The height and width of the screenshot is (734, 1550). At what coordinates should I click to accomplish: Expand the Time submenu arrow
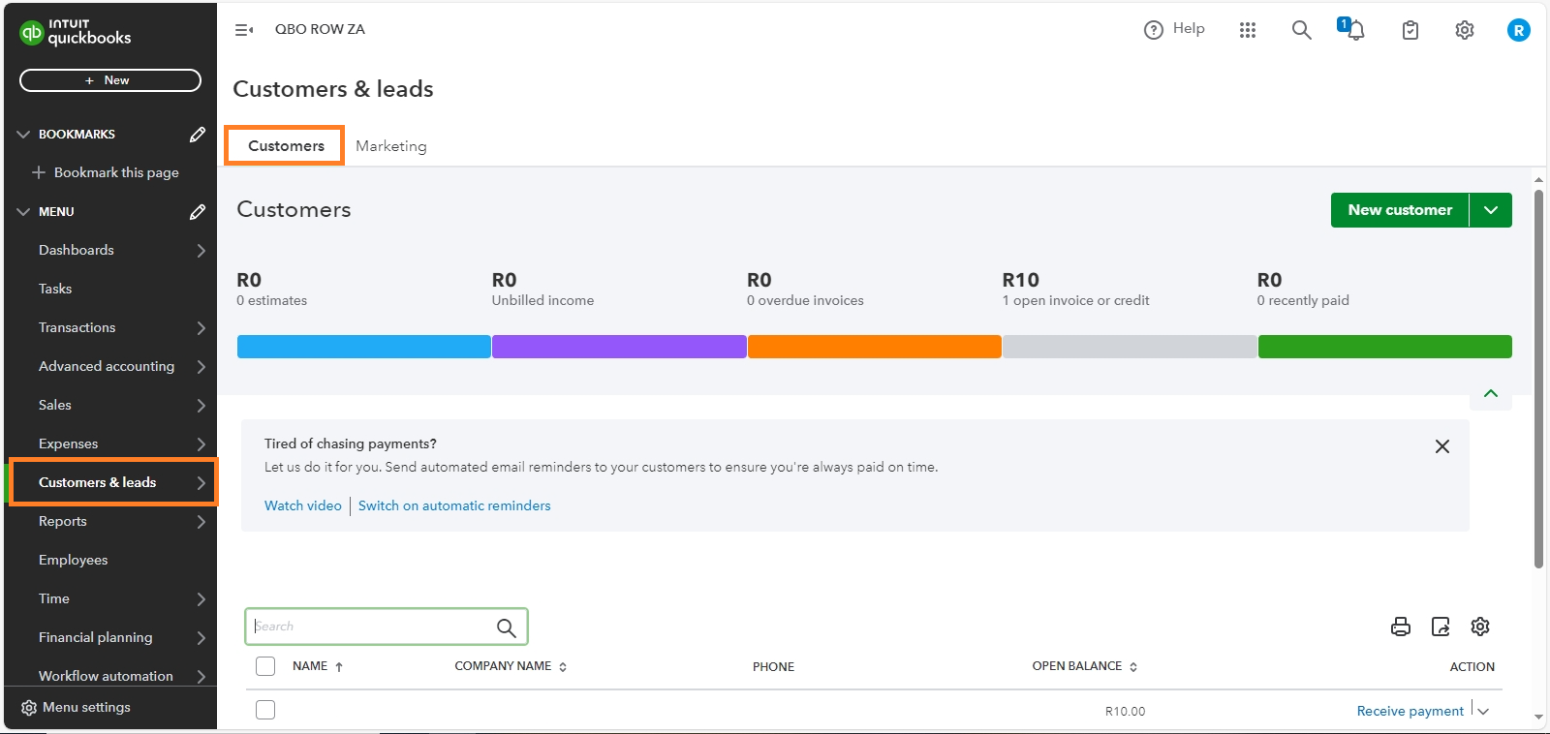click(x=201, y=599)
